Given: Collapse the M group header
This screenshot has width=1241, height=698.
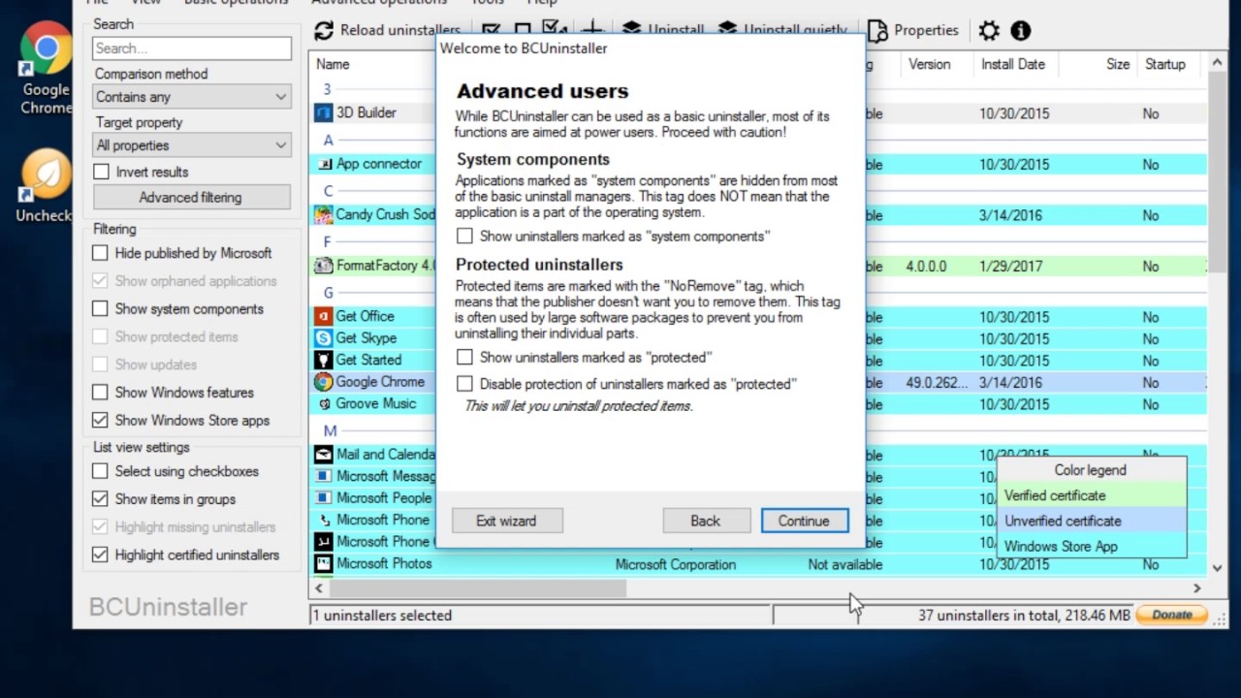Looking at the screenshot, I should [330, 430].
